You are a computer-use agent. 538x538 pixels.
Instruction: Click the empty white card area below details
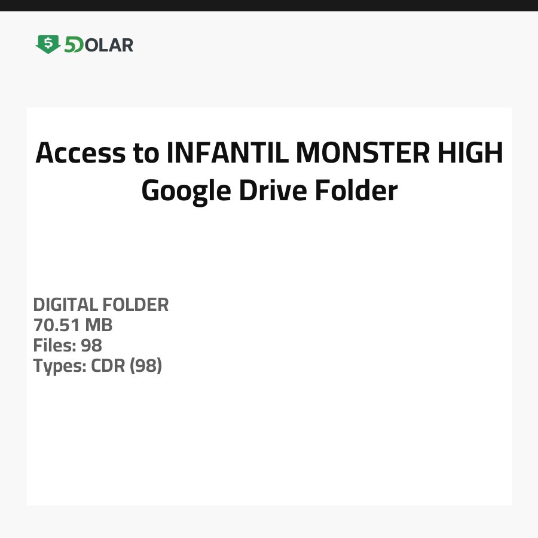pyautogui.click(x=269, y=442)
